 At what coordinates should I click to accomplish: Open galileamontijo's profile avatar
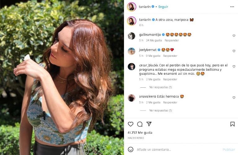tap(131, 36)
